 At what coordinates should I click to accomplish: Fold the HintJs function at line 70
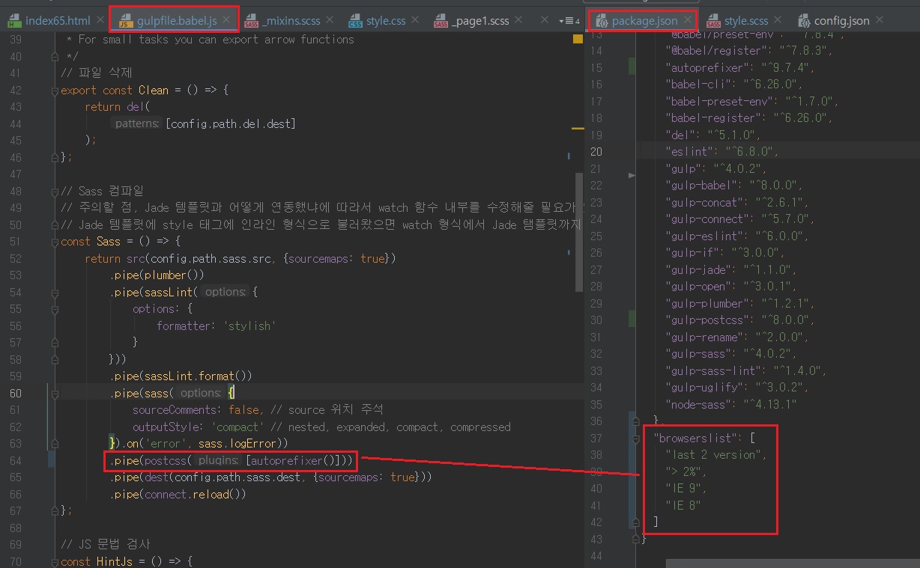tap(54, 561)
